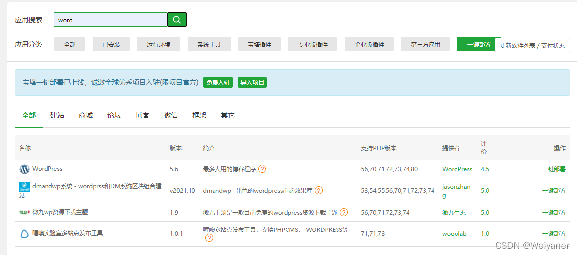Click the 提供者 column header
This screenshot has width=577, height=255.
[x=451, y=148]
